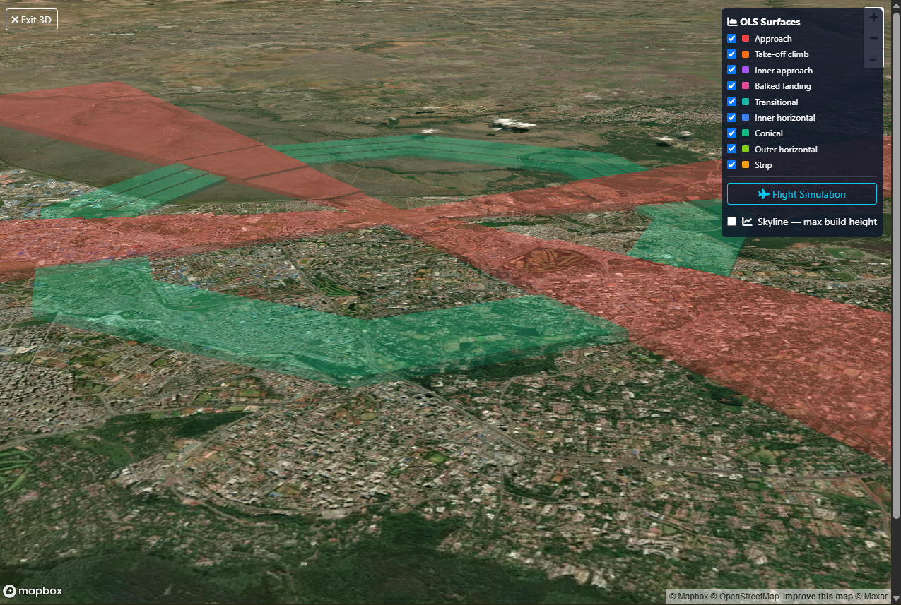The width and height of the screenshot is (901, 605).
Task: Click the green Conical swatch
Action: [746, 133]
